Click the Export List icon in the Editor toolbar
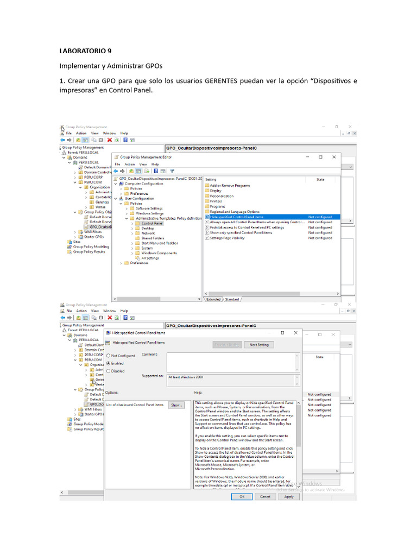 147,171
